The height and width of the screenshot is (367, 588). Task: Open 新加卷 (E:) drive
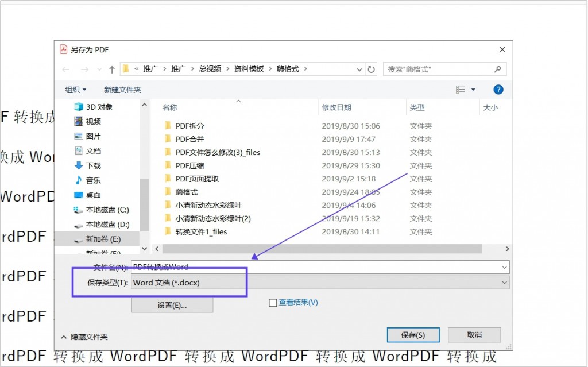point(98,239)
